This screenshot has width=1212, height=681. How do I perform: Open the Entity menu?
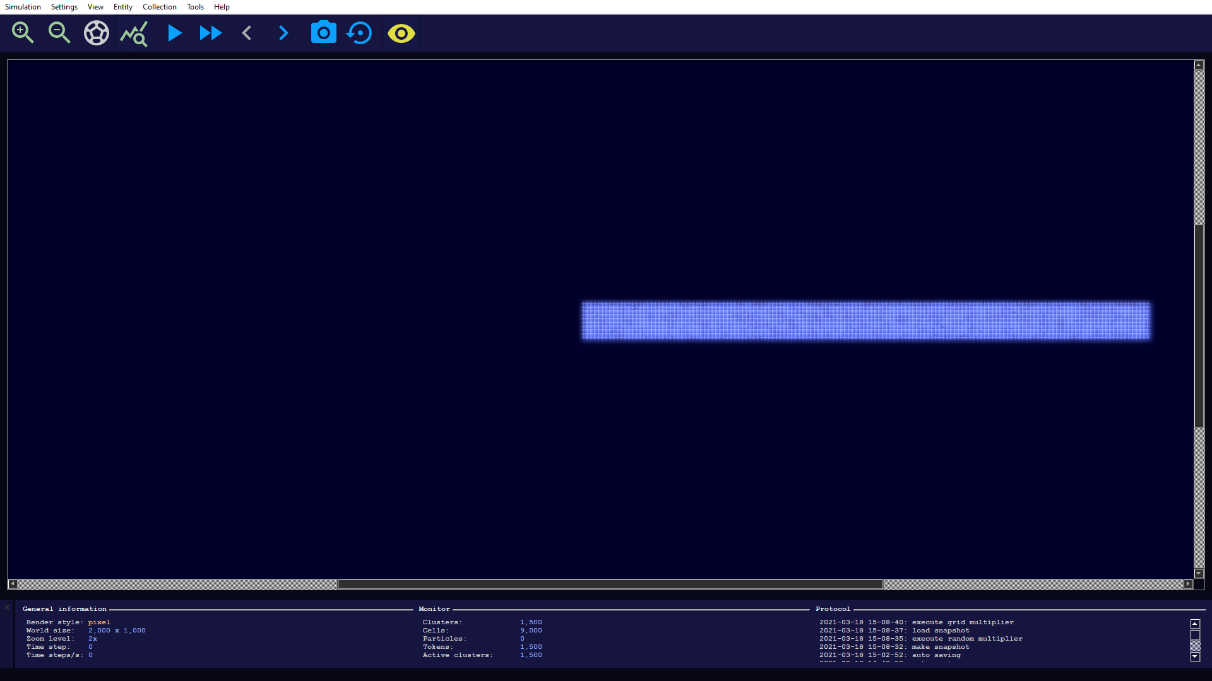[122, 7]
